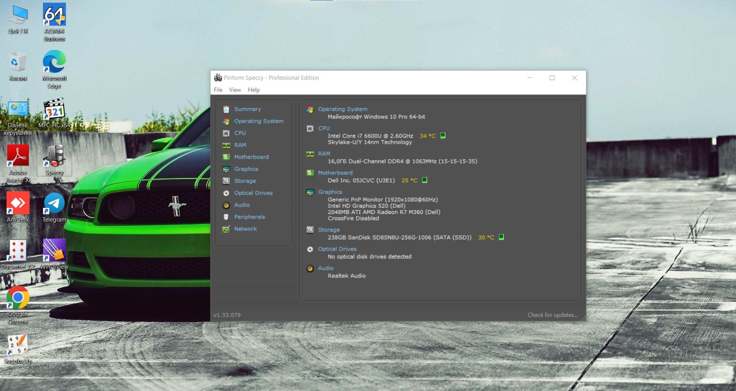This screenshot has height=391, width=736.
Task: Click the hard drive icon beside sidebar Storage
Action: click(x=226, y=181)
